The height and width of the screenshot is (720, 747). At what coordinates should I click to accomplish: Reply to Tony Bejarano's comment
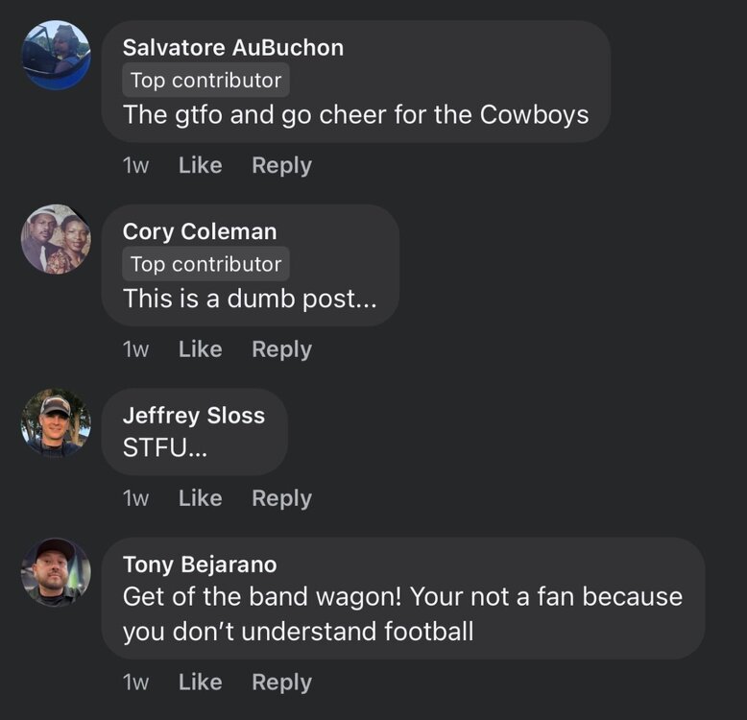pyautogui.click(x=281, y=683)
